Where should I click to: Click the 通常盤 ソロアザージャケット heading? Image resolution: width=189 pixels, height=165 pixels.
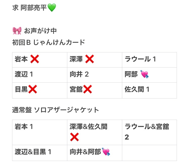(x=56, y=110)
